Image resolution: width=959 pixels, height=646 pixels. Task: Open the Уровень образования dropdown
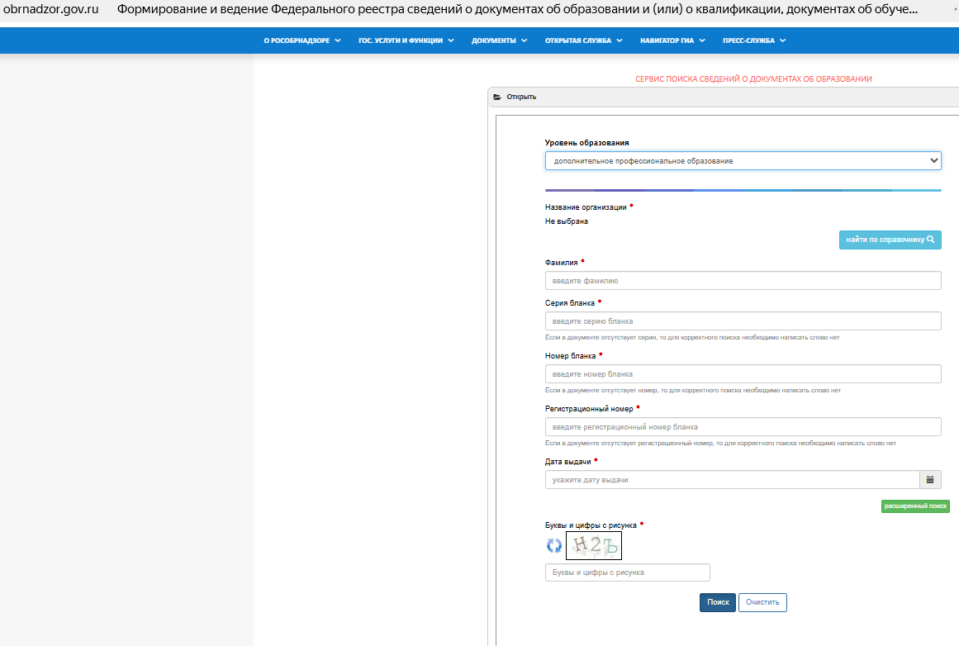point(743,161)
